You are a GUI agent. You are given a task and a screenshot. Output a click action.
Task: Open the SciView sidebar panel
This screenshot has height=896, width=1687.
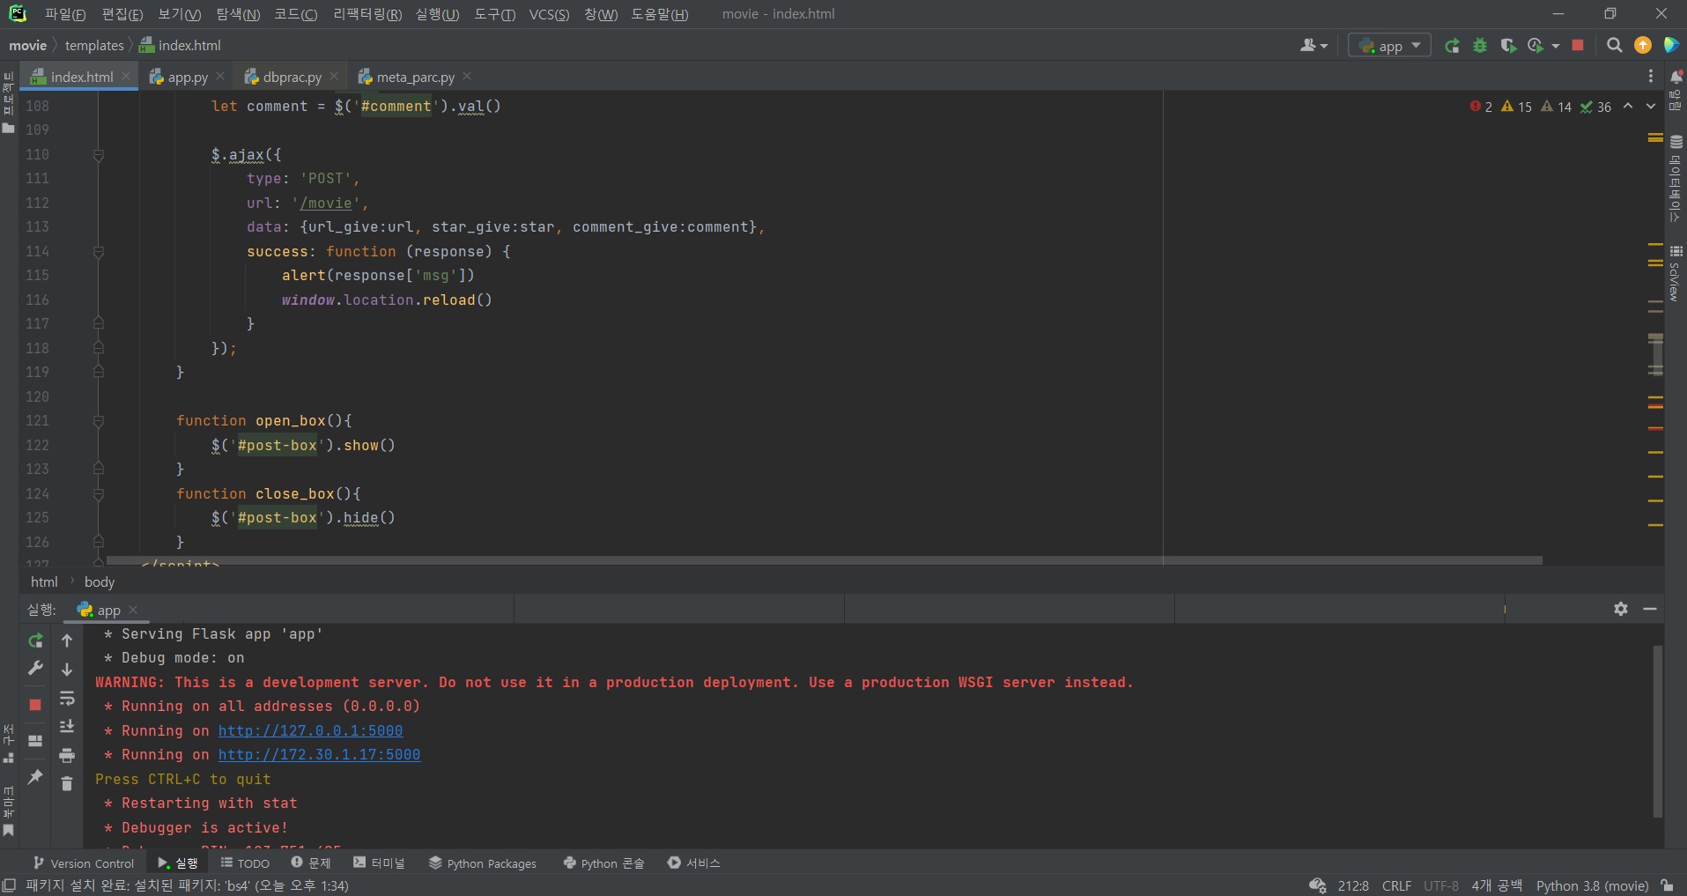click(1676, 273)
